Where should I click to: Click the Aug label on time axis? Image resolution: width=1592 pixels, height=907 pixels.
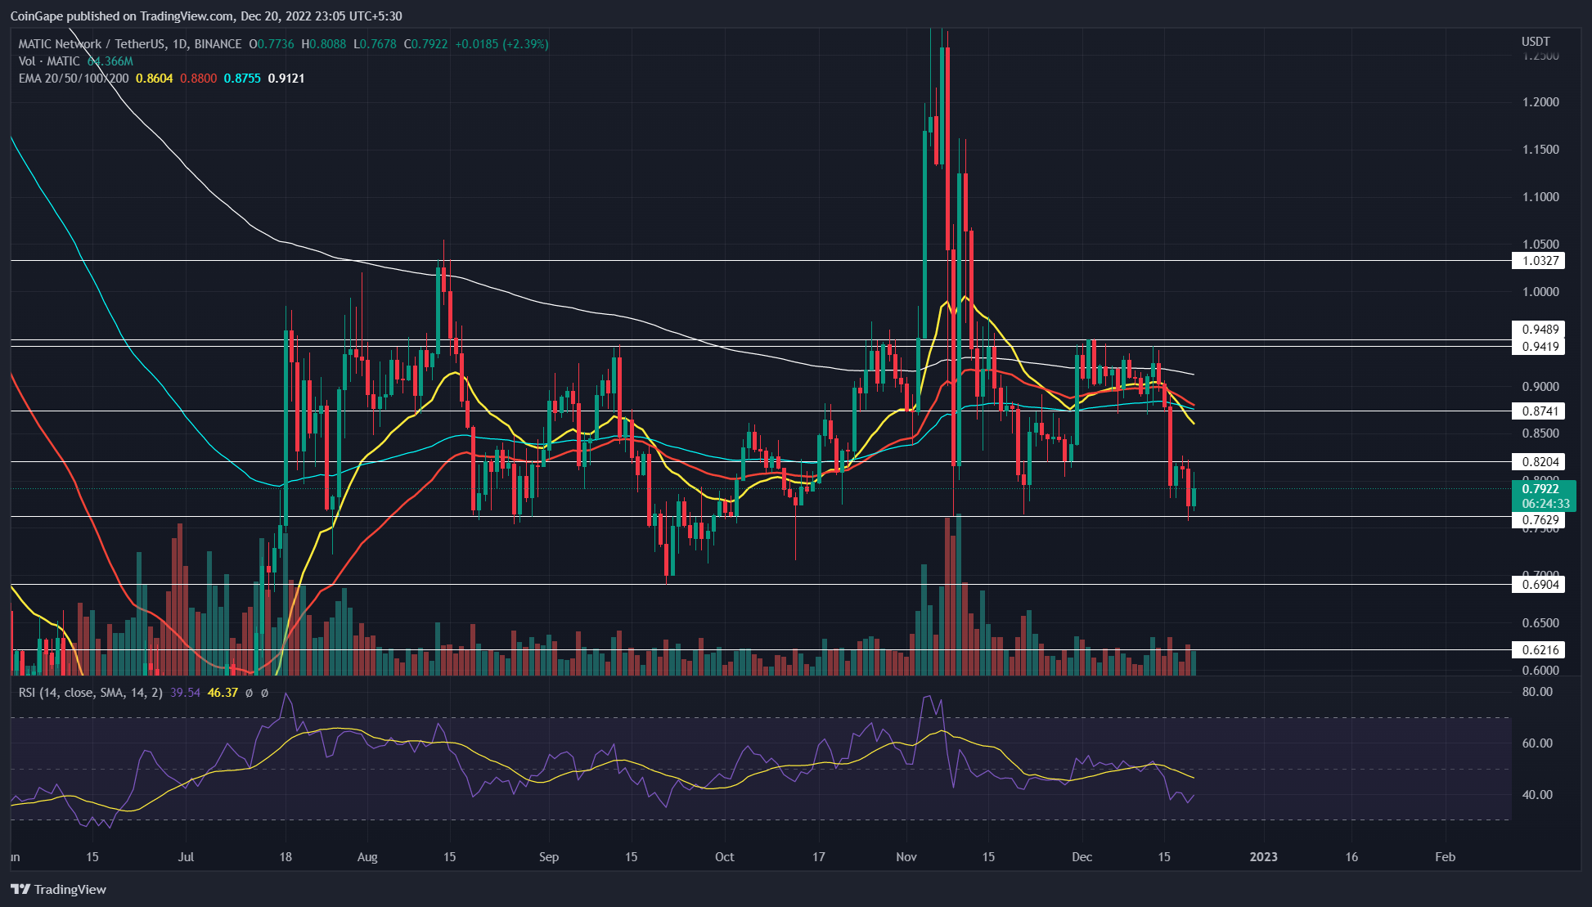tap(367, 857)
